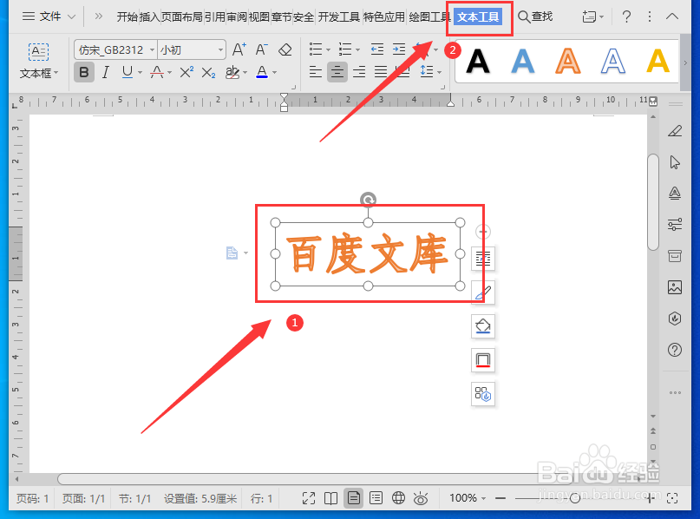
Task: Switch to the 页面布局 tab
Action: coord(181,17)
